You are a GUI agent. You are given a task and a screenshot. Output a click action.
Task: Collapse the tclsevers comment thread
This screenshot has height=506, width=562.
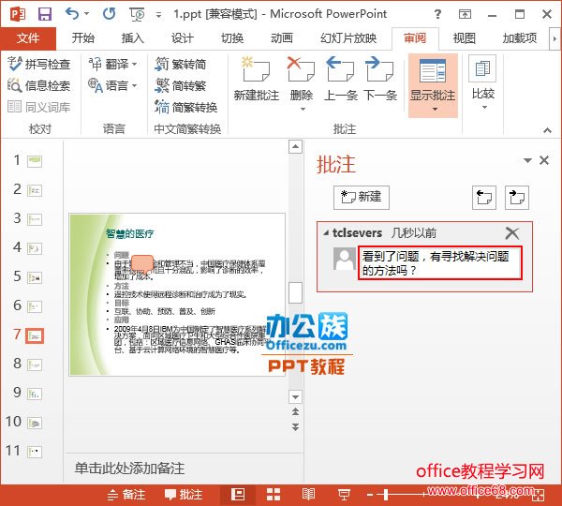pos(326,233)
